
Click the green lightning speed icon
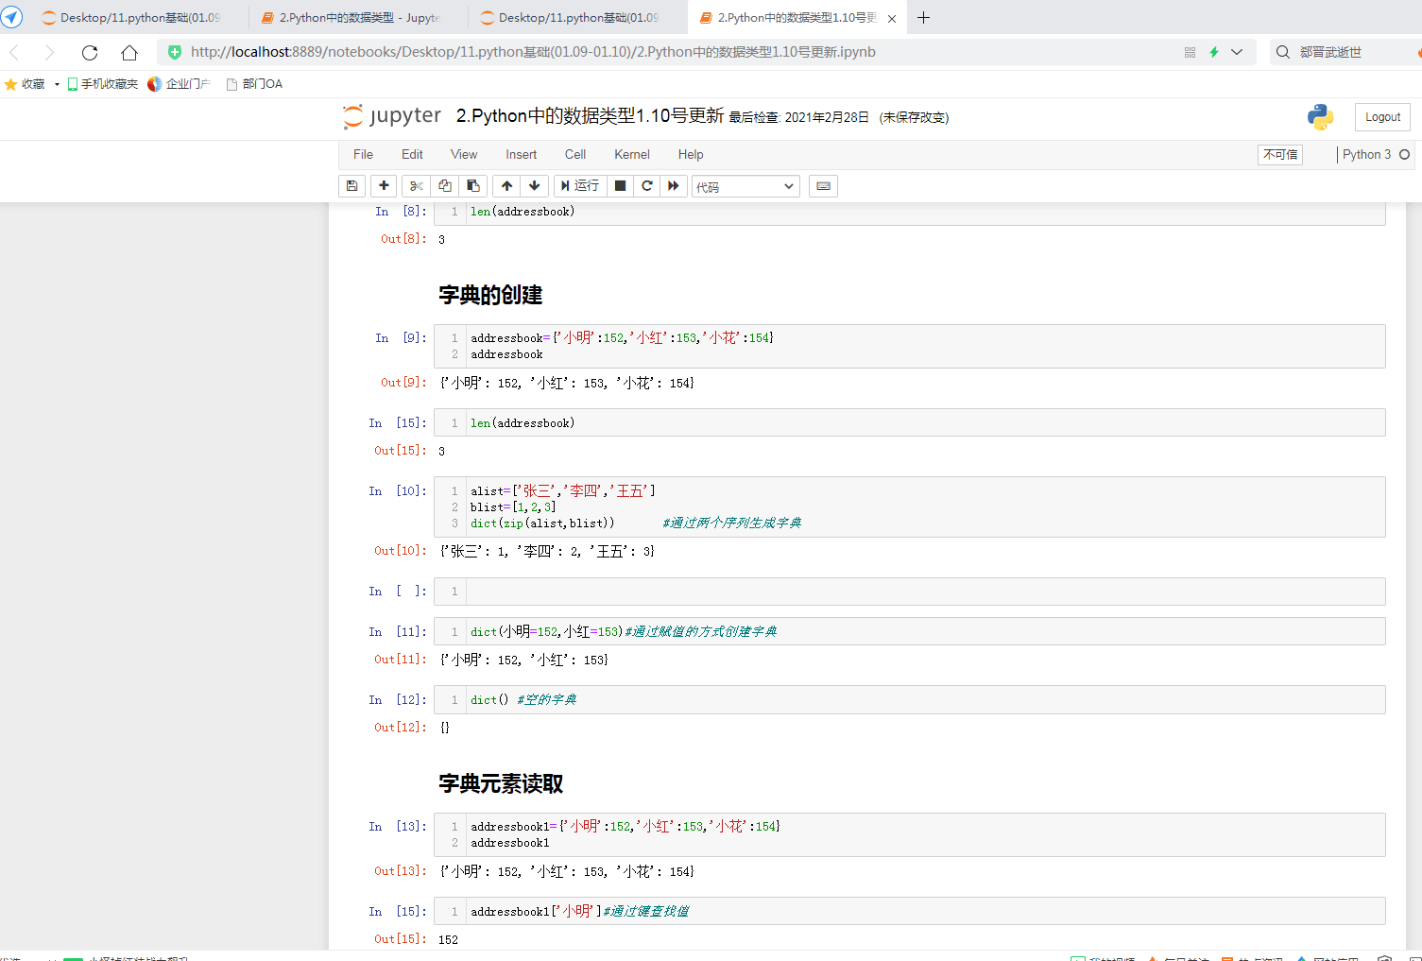click(x=1214, y=52)
